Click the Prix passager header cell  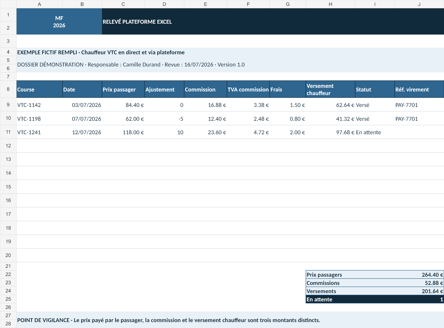click(123, 89)
